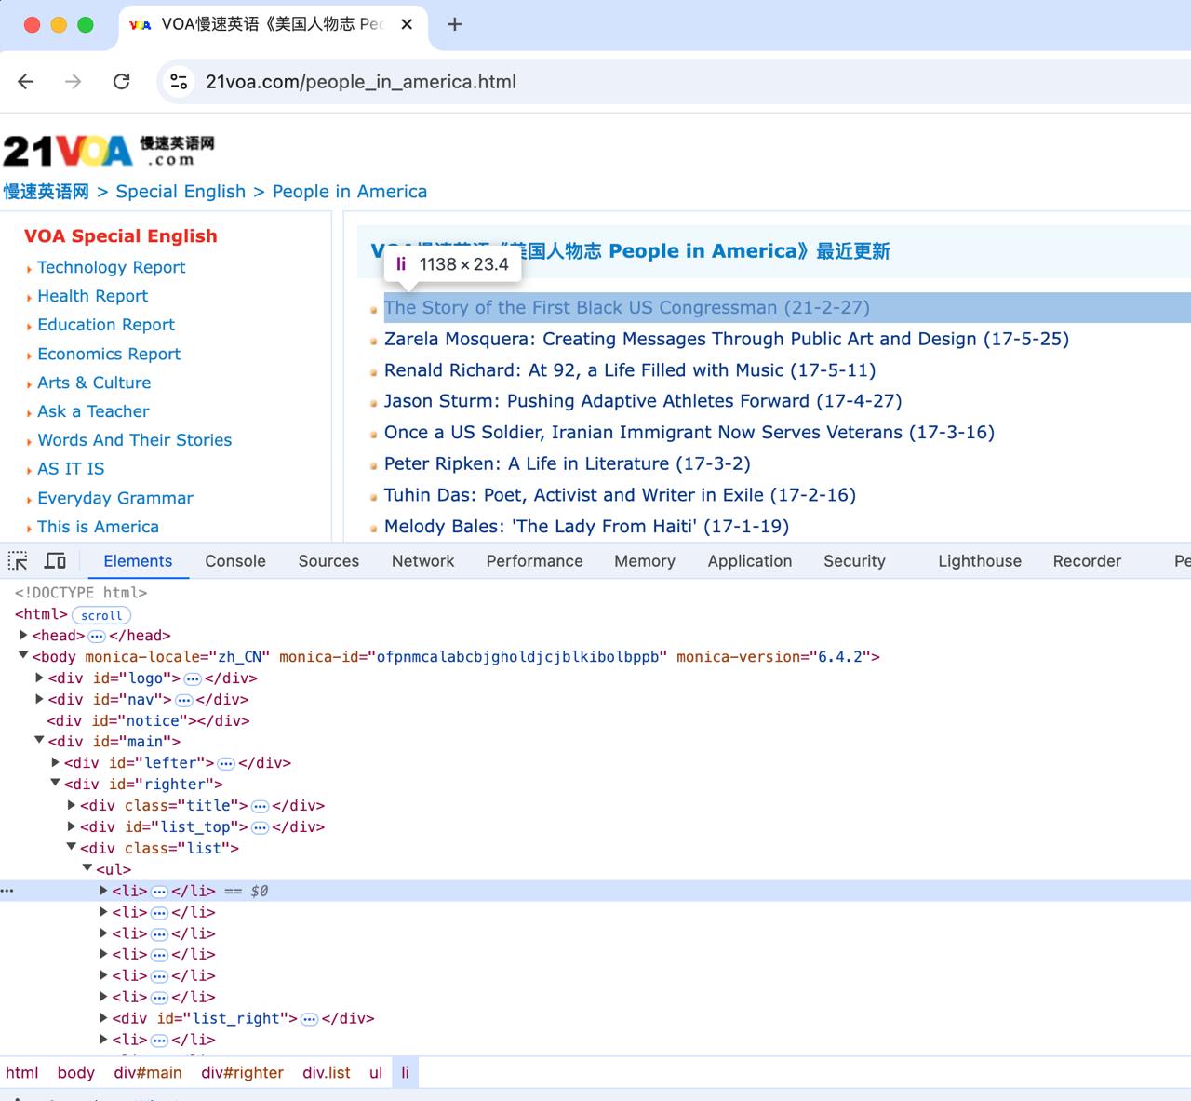Viewport: 1191px width, 1101px height.
Task: Click the ellipsis in div class title
Action: pos(261,806)
